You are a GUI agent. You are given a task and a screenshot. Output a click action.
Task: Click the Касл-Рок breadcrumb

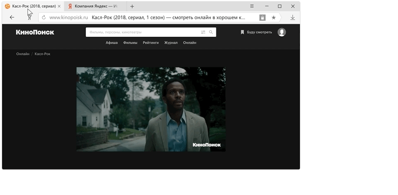click(42, 54)
